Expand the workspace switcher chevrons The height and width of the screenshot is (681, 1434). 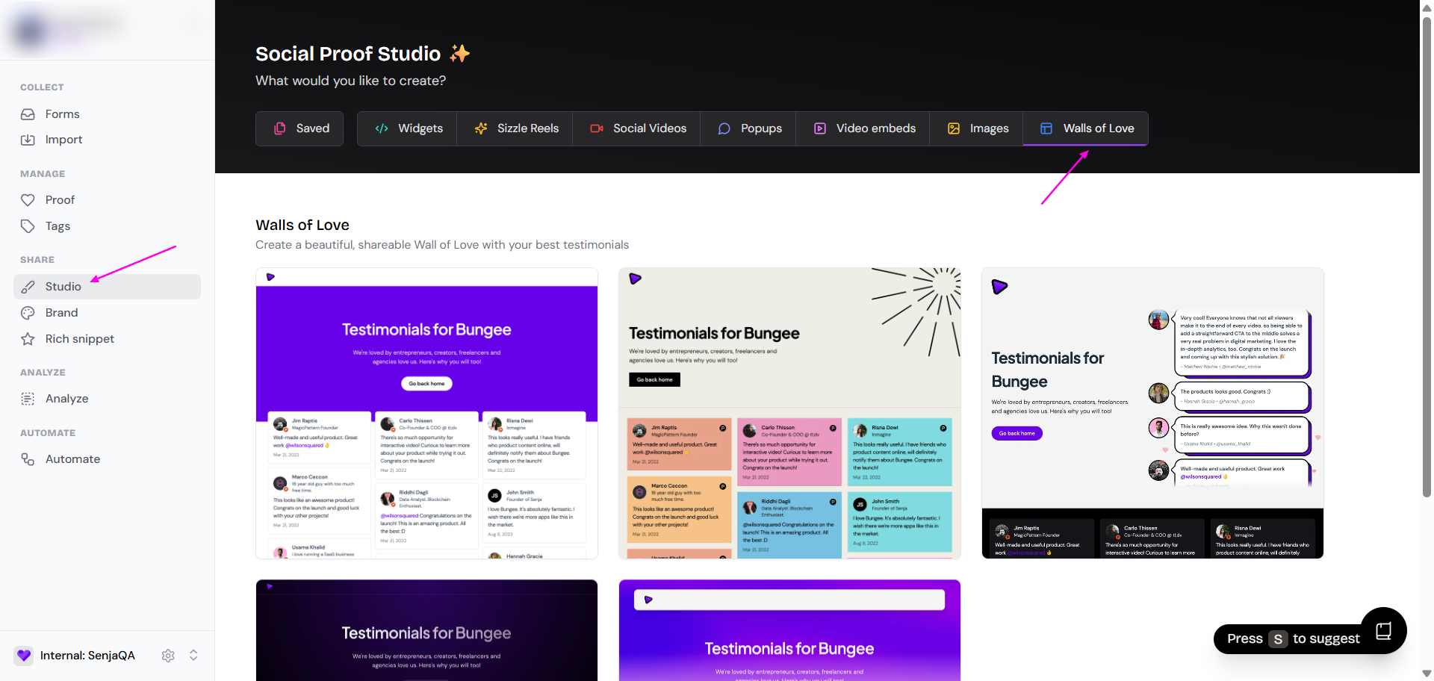(193, 656)
